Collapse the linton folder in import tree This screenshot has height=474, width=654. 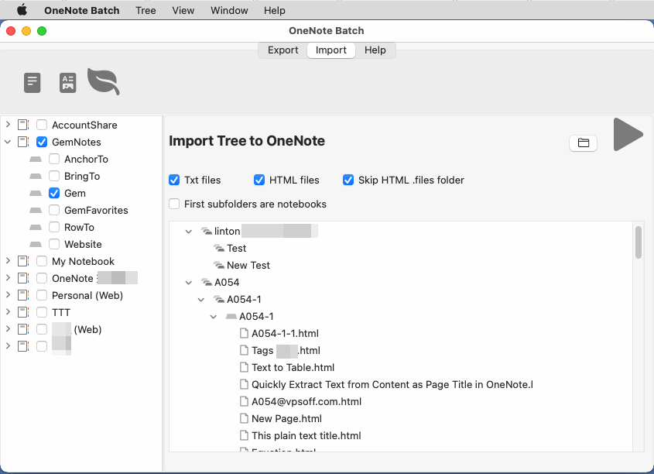(189, 232)
